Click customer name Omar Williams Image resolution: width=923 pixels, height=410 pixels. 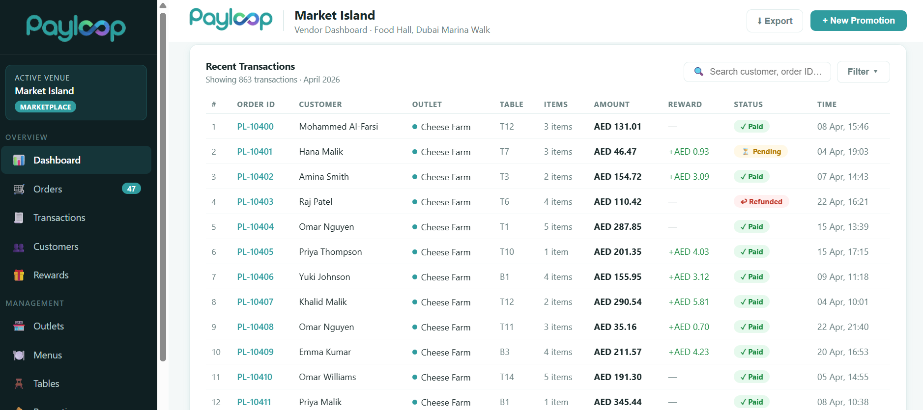(x=327, y=377)
